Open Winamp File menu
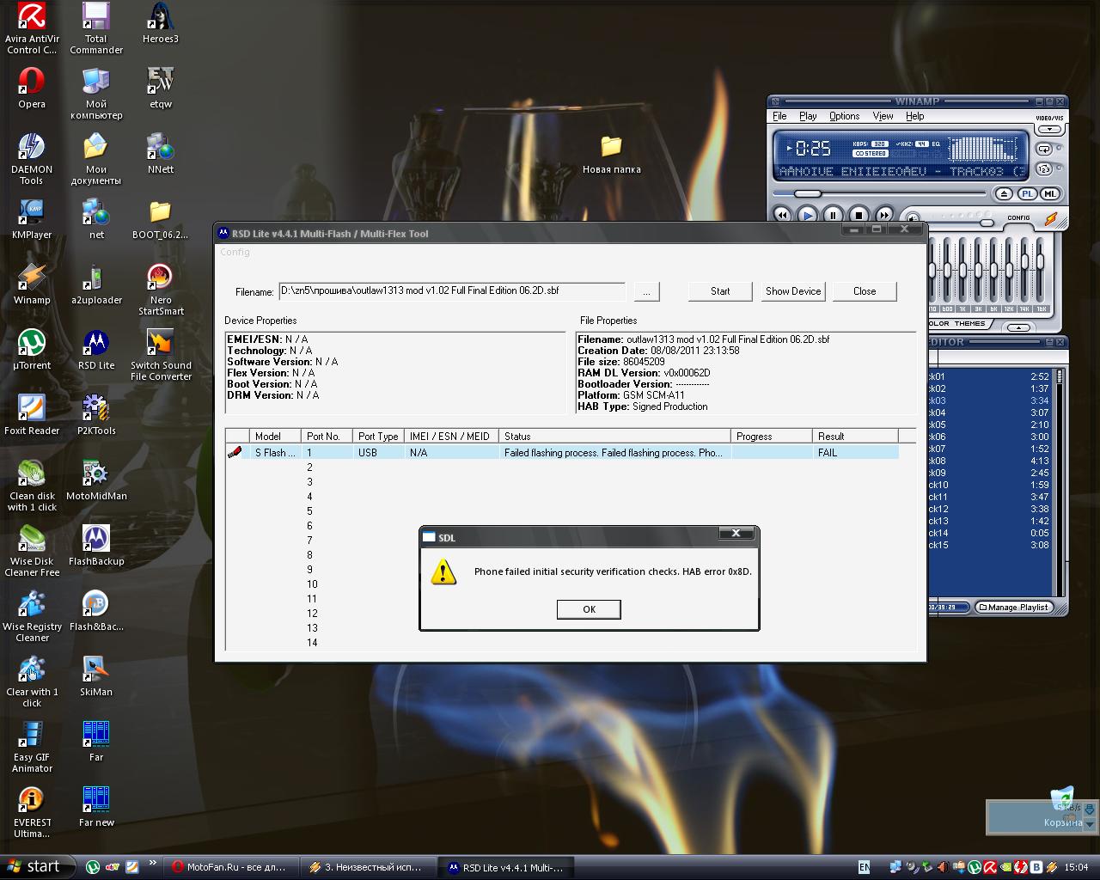Image resolution: width=1100 pixels, height=880 pixels. coord(779,116)
